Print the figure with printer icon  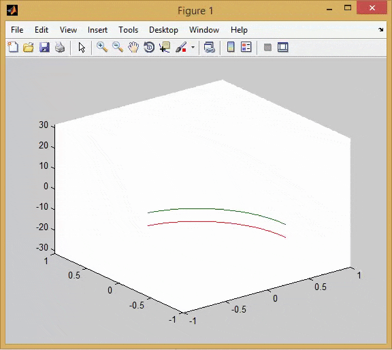(60, 47)
